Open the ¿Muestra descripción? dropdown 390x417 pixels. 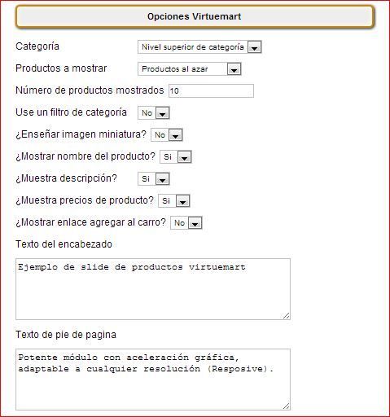point(154,179)
